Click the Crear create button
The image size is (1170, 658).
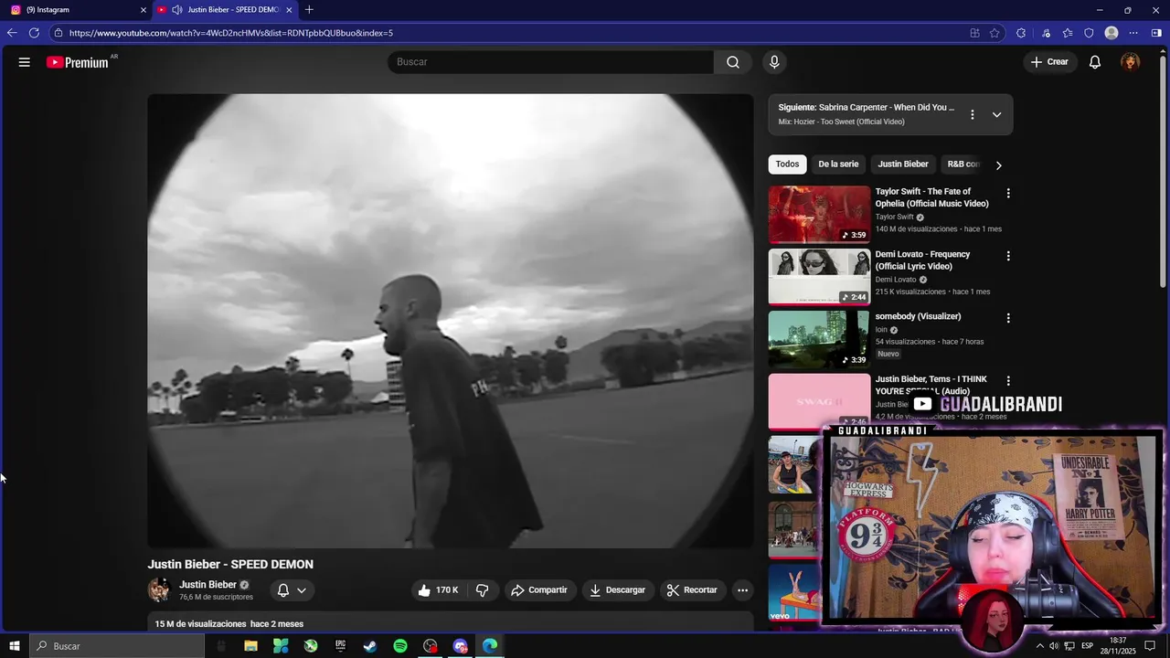tap(1049, 62)
